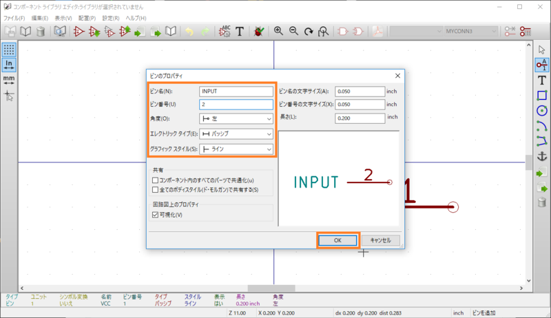Switch units to inches
Screen dimensions: 551x318
[x=9, y=65]
